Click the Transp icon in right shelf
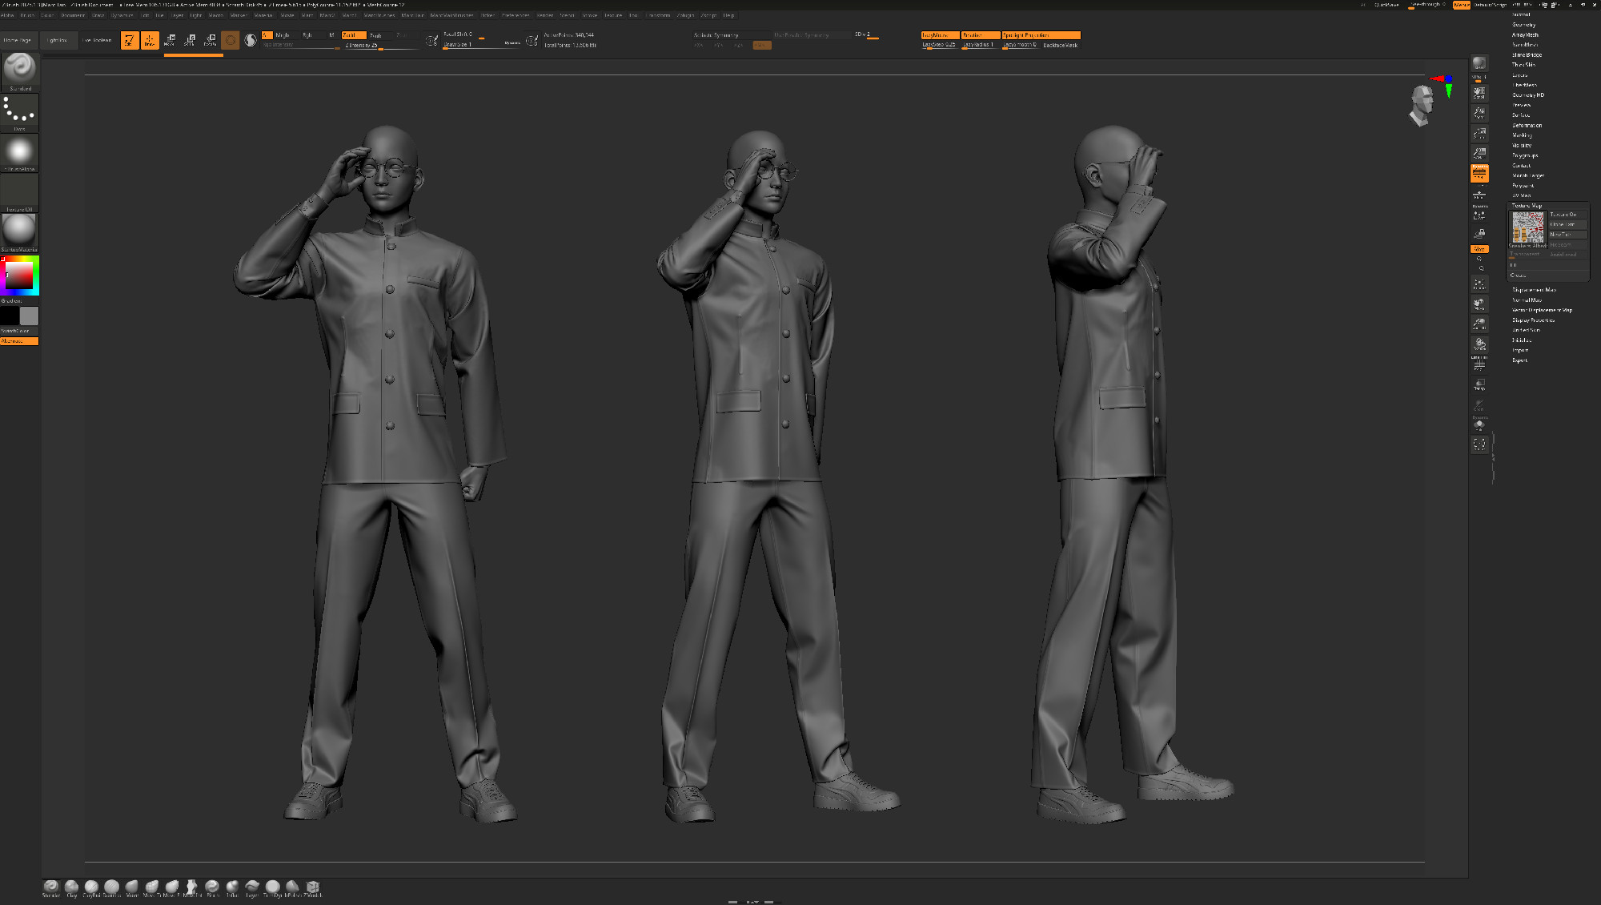The image size is (1601, 905). point(1479,384)
